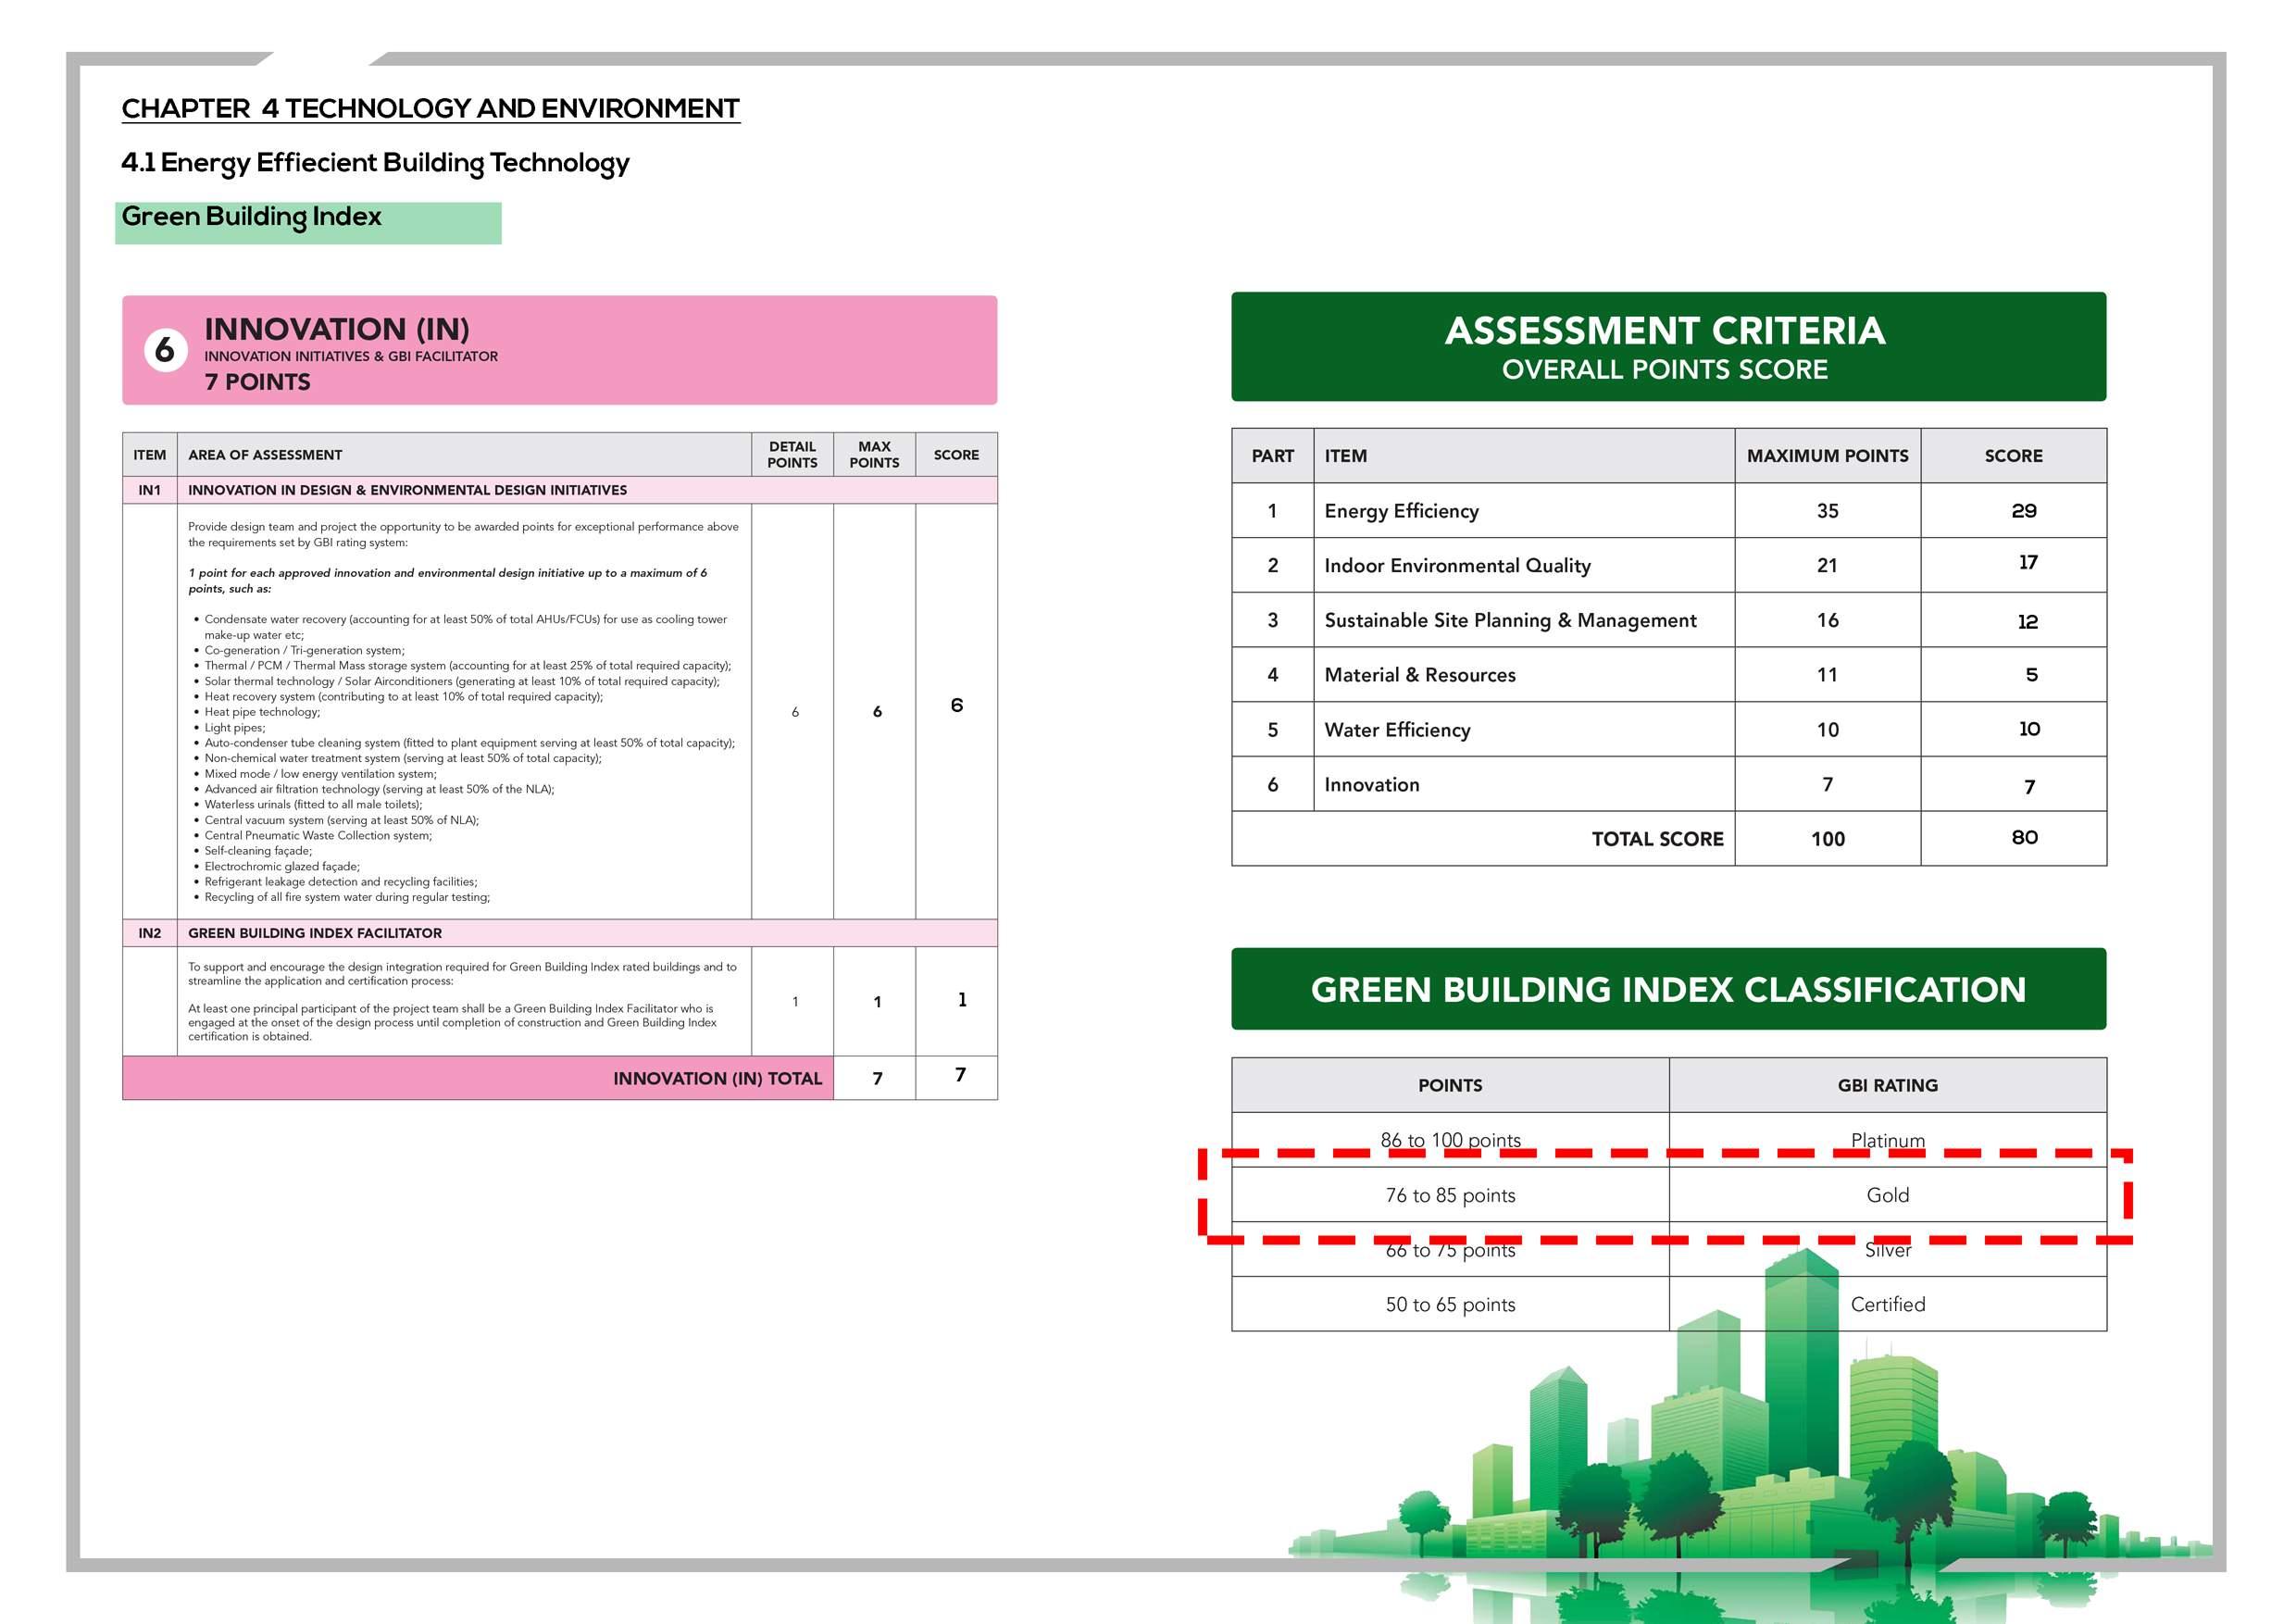Screen dimensions: 2296x1624
Task: Click the IN2 Green Building Index Facilitator row
Action: pos(315,933)
